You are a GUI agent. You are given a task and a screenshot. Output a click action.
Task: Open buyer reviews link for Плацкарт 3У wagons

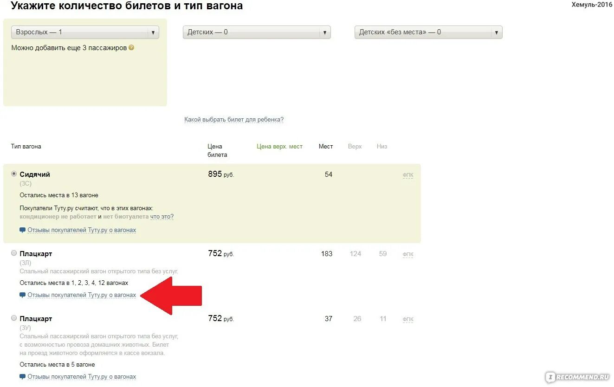tap(82, 377)
